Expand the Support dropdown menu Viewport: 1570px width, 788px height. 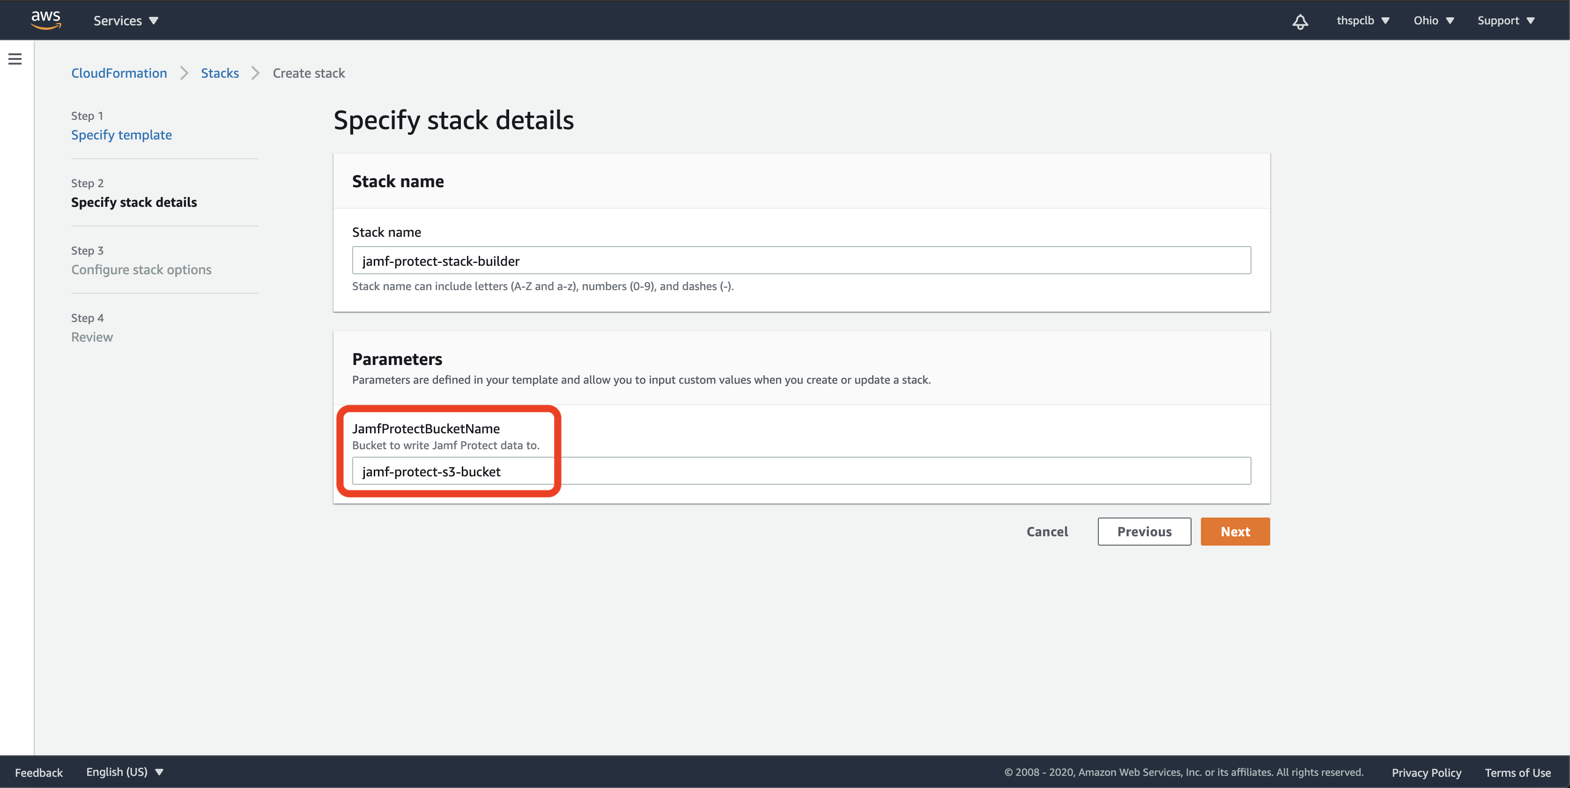pos(1505,21)
